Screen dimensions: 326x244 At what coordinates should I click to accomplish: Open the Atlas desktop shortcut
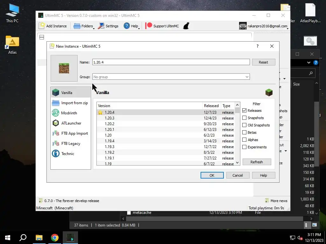click(x=12, y=45)
